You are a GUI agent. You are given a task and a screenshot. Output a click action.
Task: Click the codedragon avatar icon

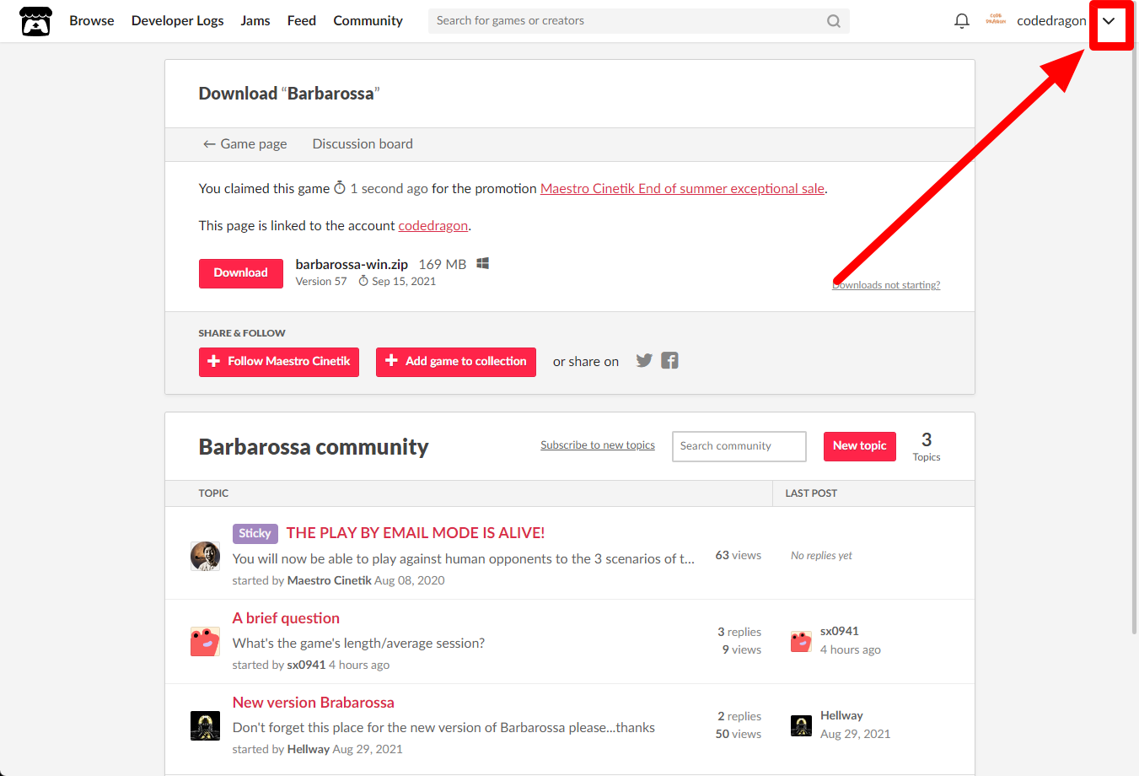(996, 20)
